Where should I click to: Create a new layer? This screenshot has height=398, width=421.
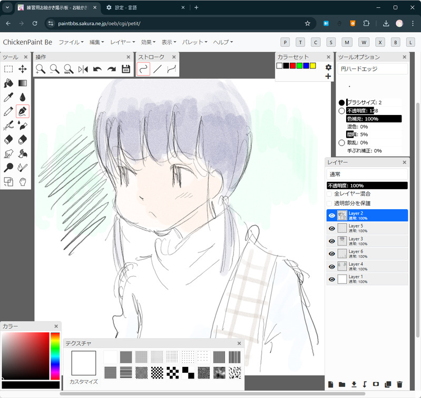tap(330, 384)
